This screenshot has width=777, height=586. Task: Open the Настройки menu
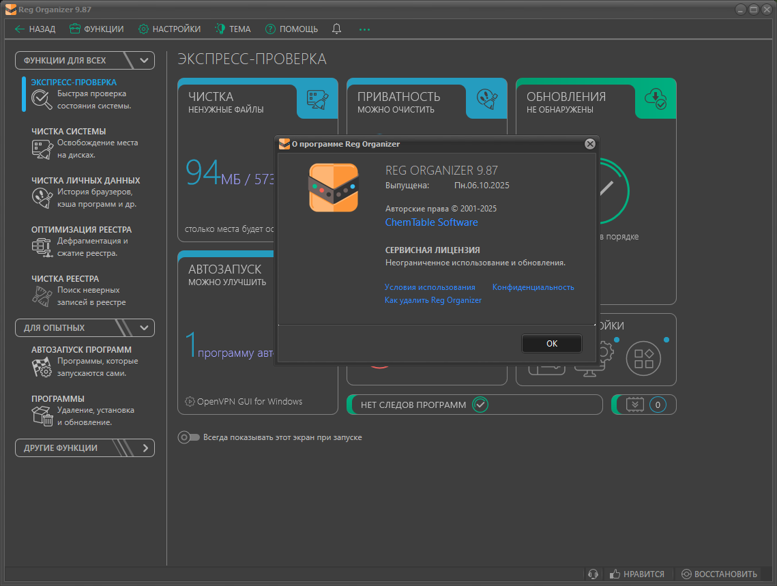(169, 29)
